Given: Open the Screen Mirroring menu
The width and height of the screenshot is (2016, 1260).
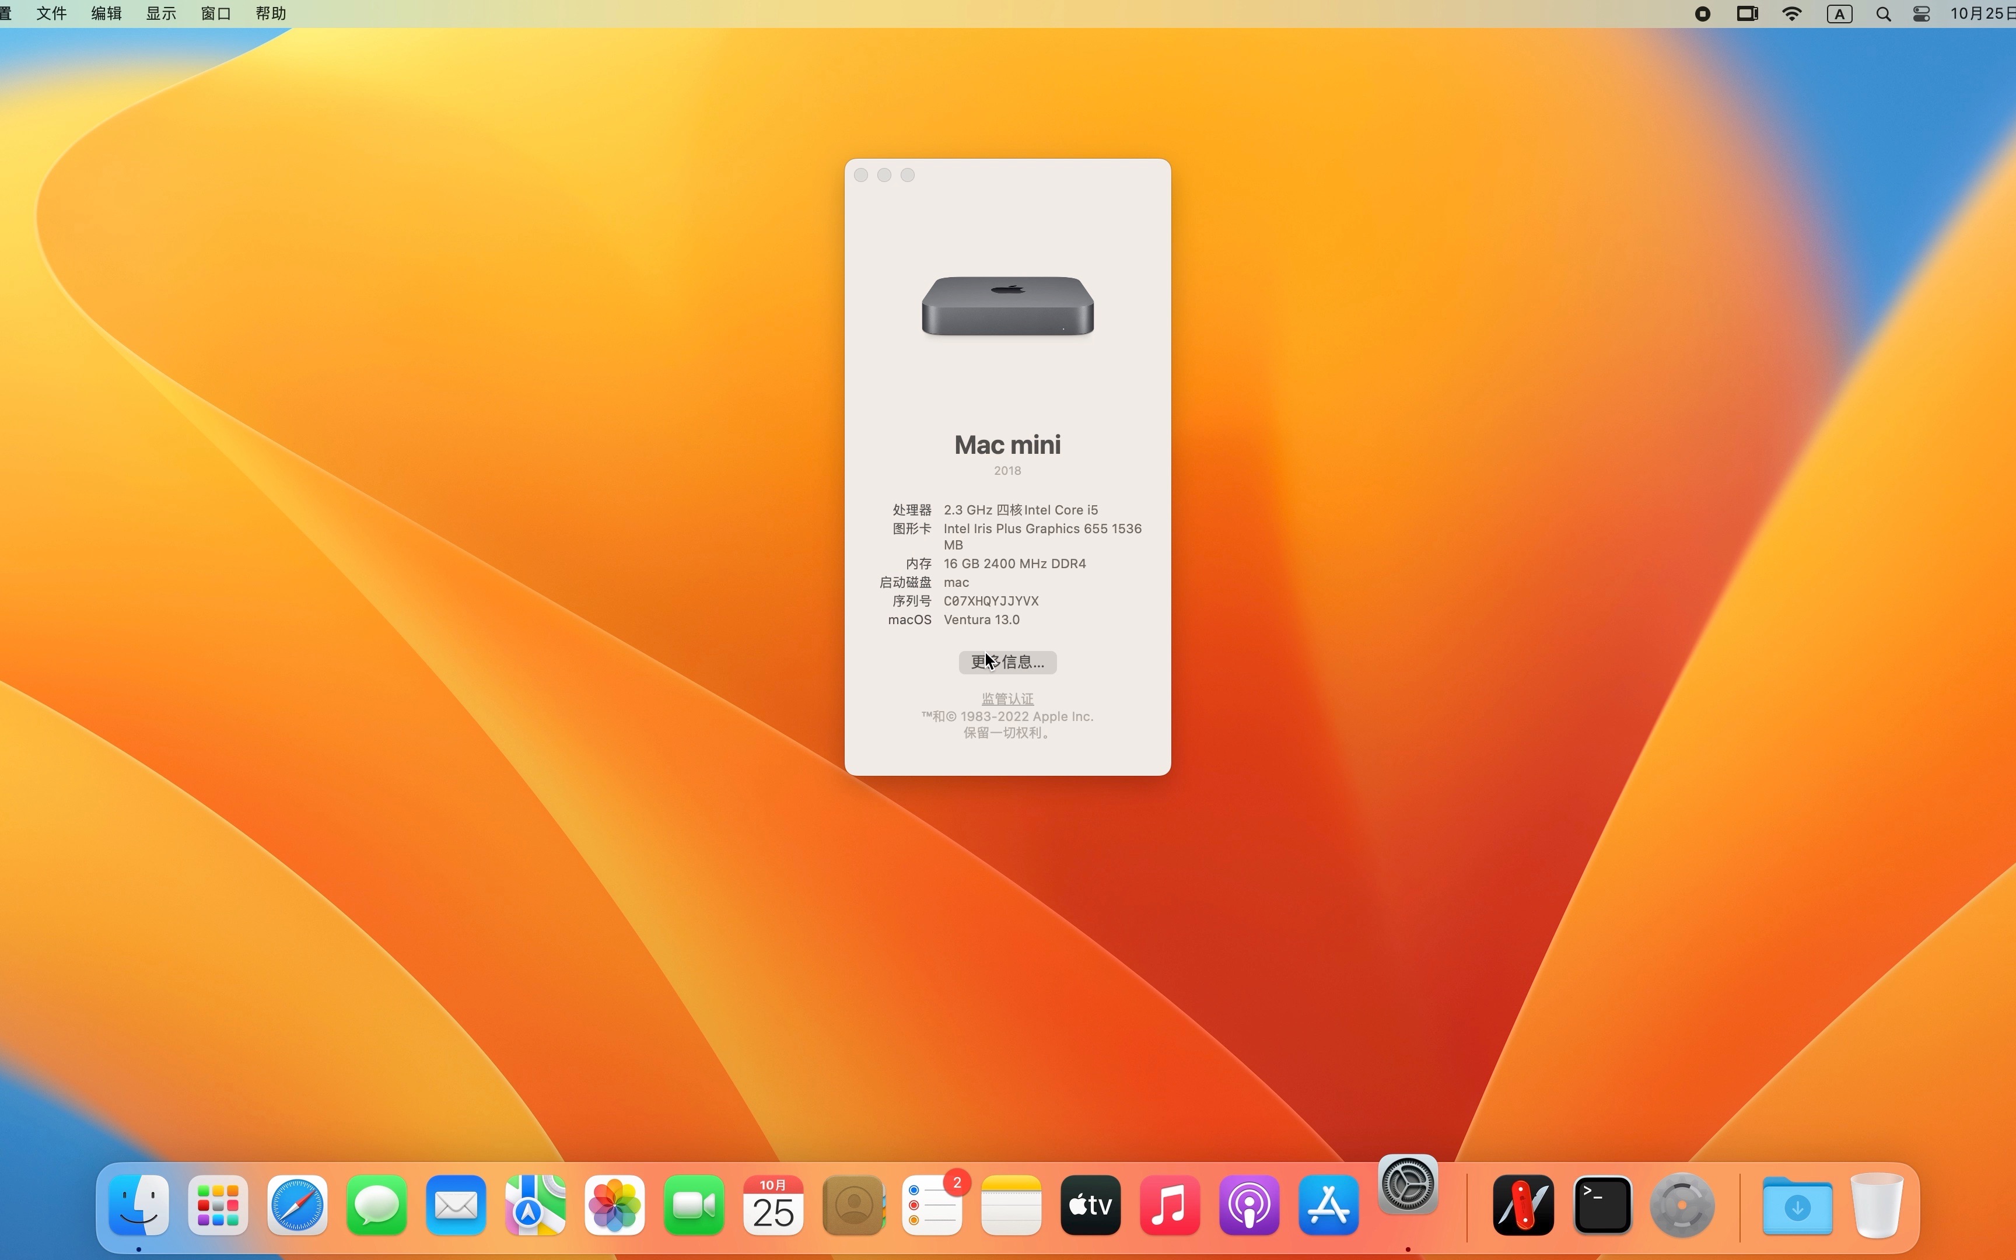Looking at the screenshot, I should 1746,13.
